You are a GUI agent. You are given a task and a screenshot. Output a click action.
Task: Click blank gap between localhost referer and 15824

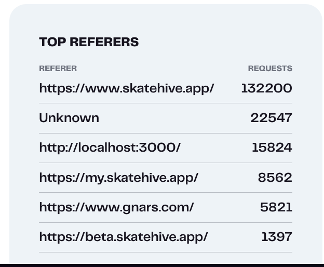[215, 148]
